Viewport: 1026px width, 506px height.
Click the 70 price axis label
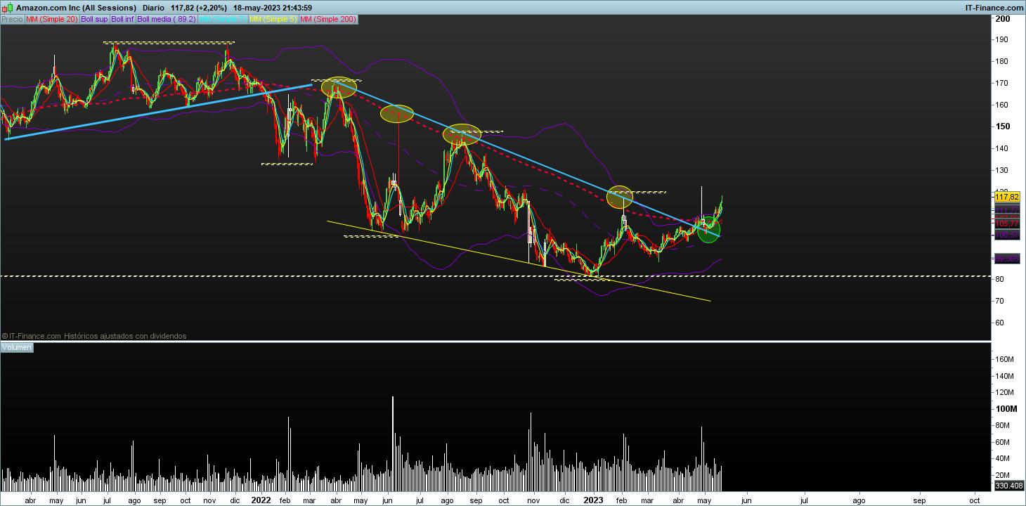1000,301
